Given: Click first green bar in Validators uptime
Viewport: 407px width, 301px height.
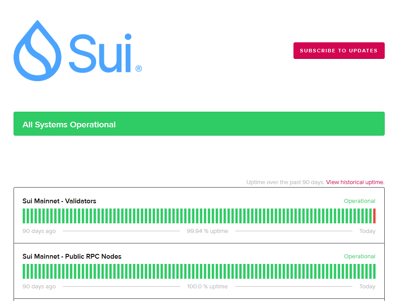Looking at the screenshot, I should (x=24, y=216).
